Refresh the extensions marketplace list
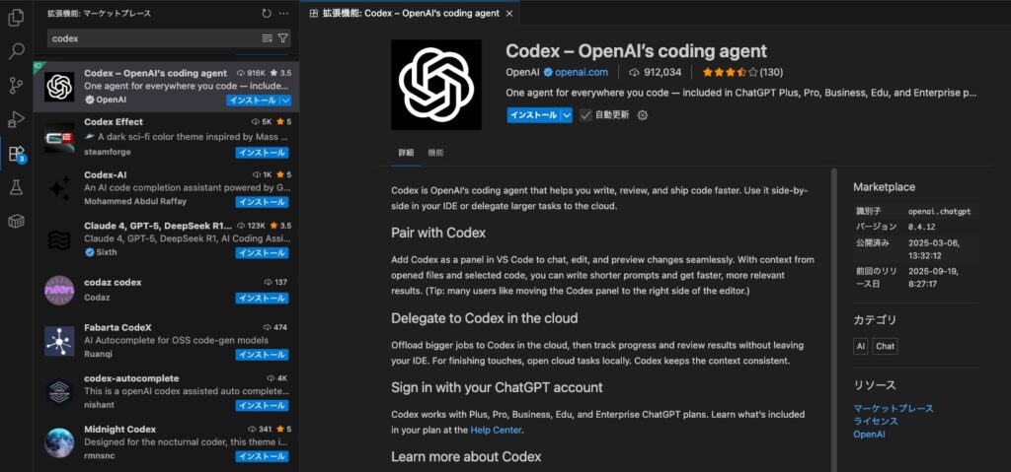Screen dimensions: 1011x472 267,14
